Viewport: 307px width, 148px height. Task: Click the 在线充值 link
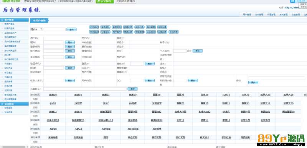point(78,137)
